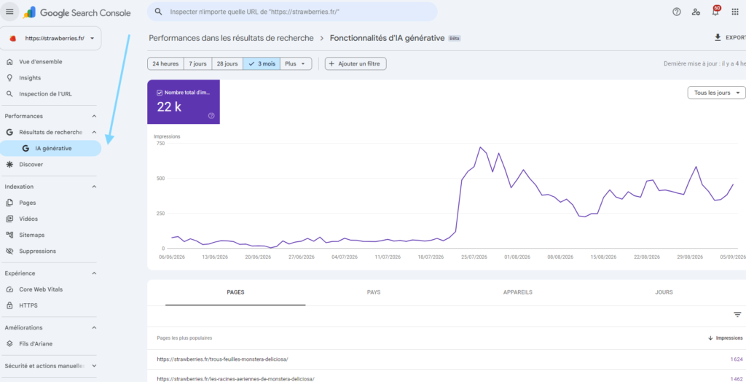This screenshot has width=746, height=382.
Task: Open the property selector dropdown arrow
Action: 92,38
